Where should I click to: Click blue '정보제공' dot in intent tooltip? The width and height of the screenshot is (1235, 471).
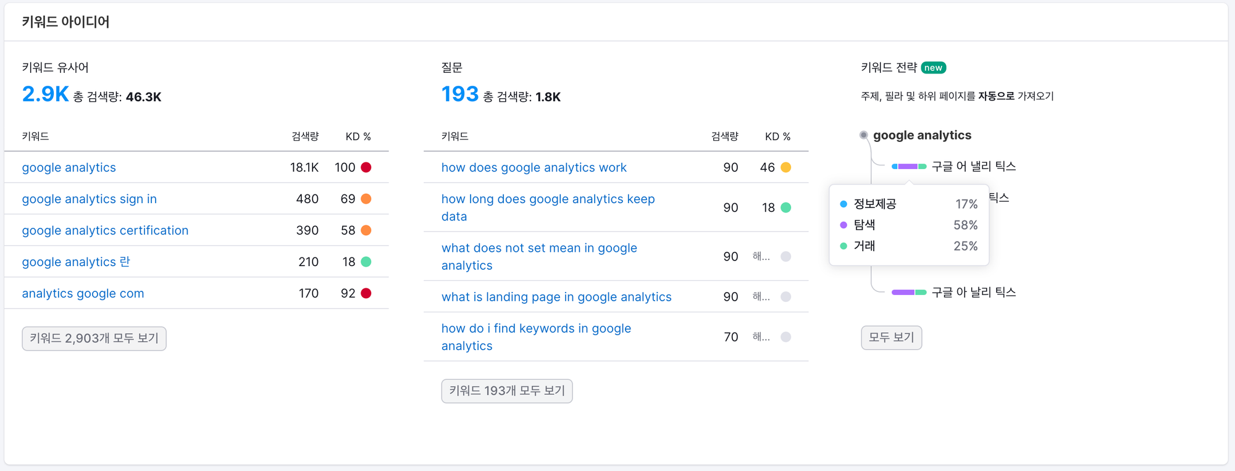(x=844, y=204)
